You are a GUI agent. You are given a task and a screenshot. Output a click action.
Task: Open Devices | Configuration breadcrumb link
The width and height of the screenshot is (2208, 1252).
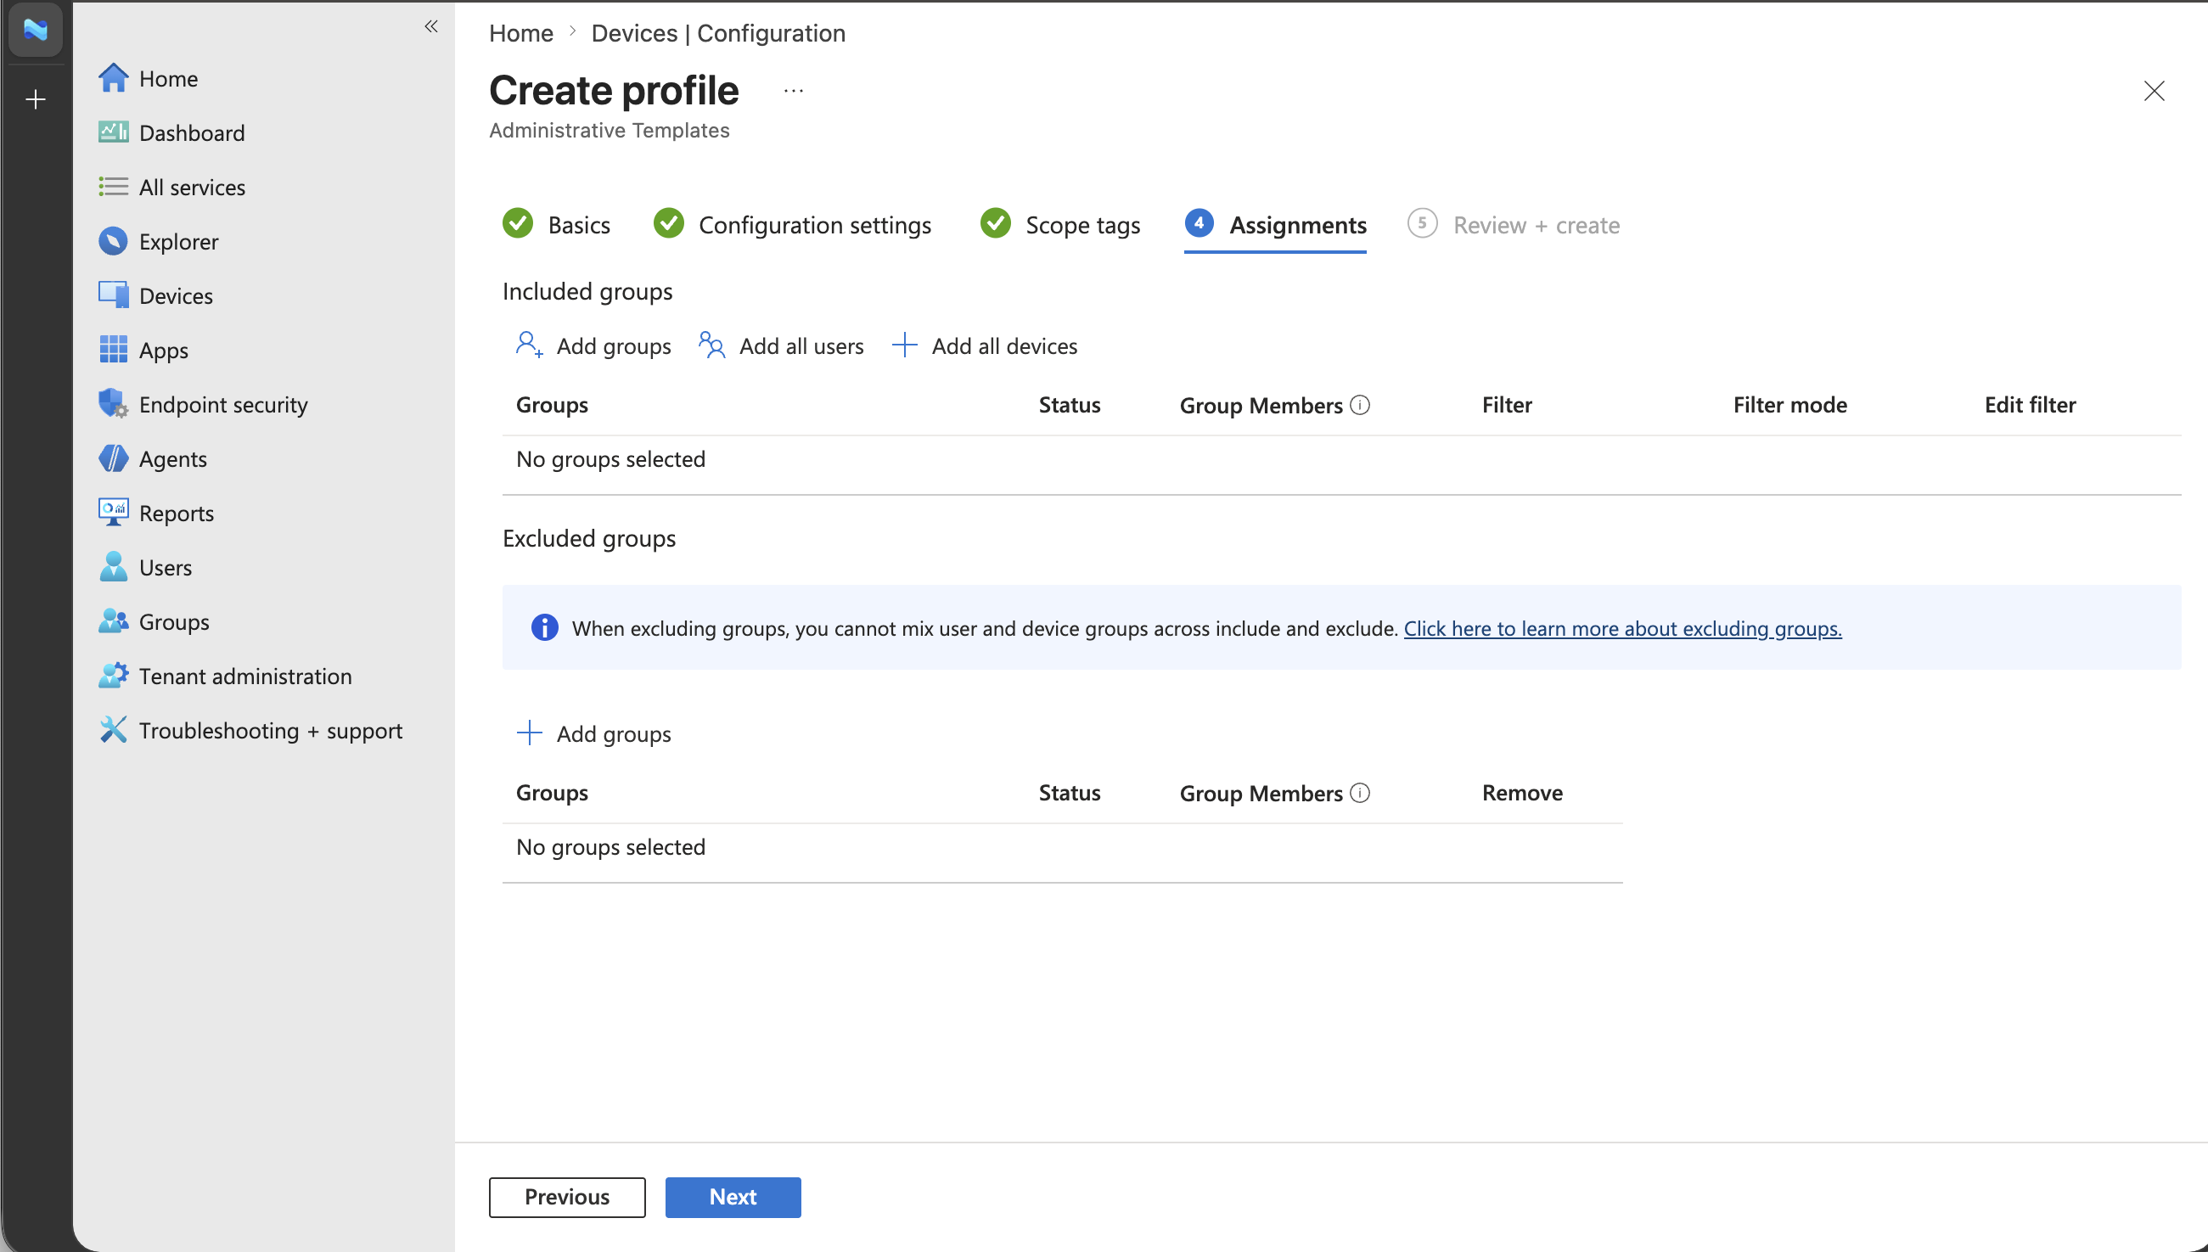(718, 32)
